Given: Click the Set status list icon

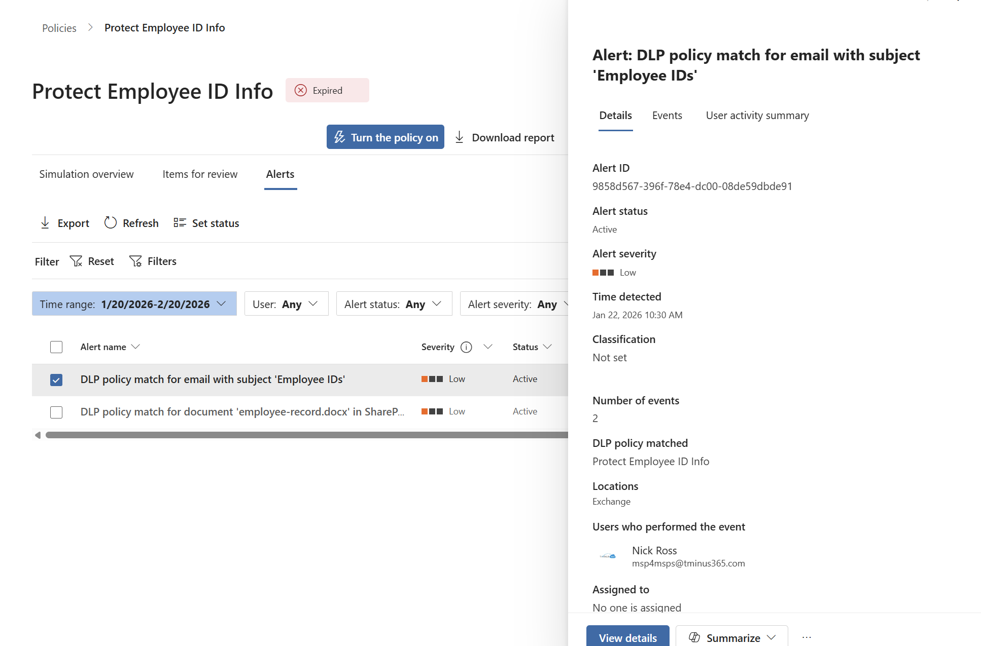Looking at the screenshot, I should [x=180, y=223].
